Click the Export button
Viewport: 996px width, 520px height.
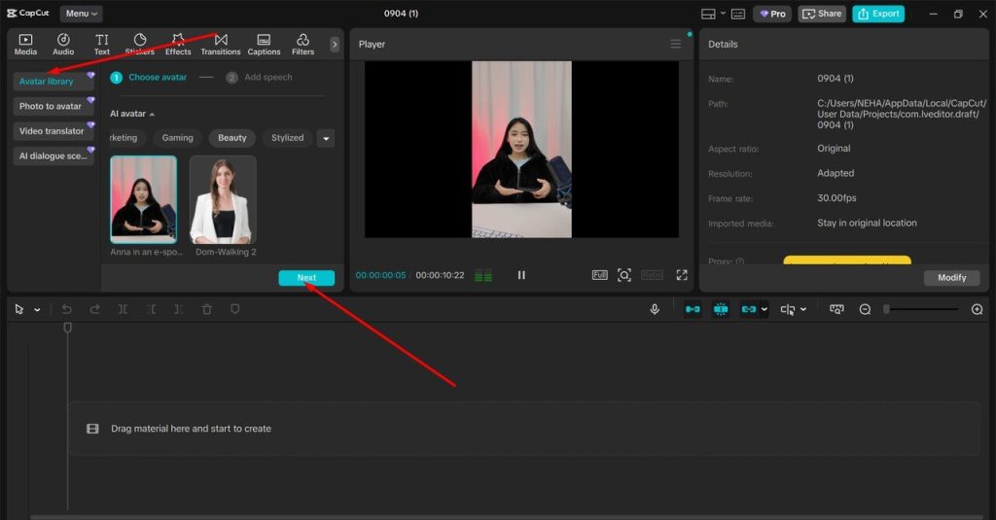878,14
